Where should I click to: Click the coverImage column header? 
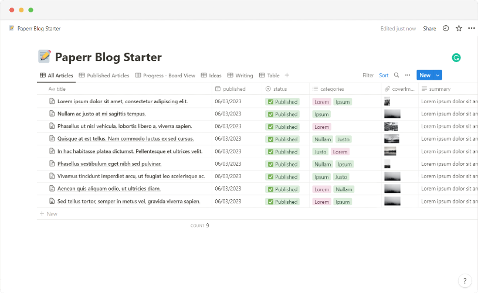(x=399, y=89)
